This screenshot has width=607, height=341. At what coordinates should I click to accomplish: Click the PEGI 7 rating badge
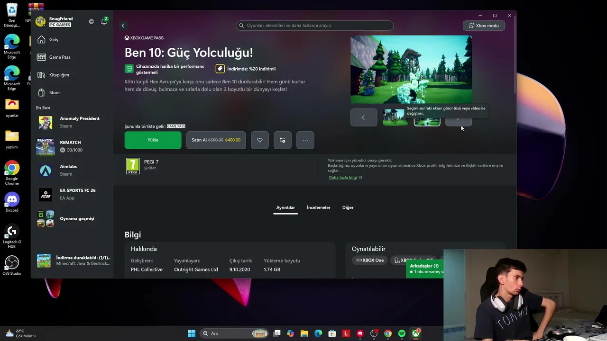(133, 166)
